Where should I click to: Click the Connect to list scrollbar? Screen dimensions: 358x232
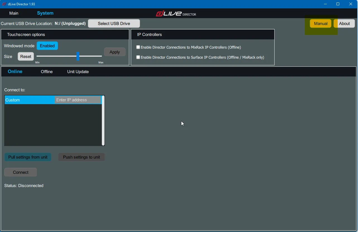(x=103, y=121)
